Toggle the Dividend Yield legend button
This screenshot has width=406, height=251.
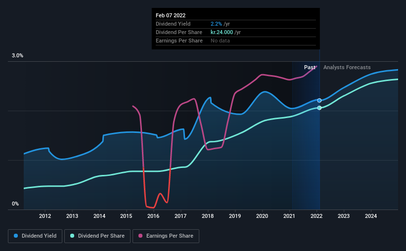tap(35, 236)
